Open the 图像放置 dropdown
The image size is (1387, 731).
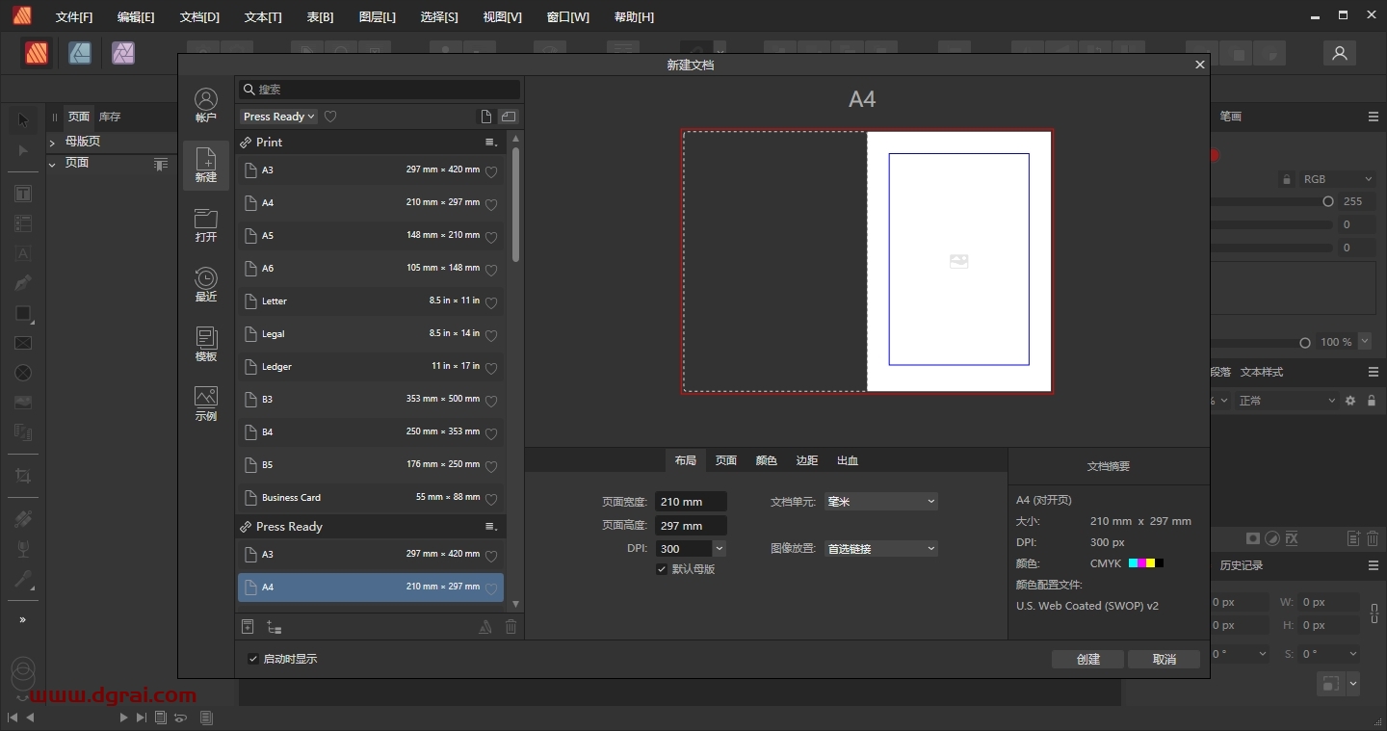coord(880,549)
